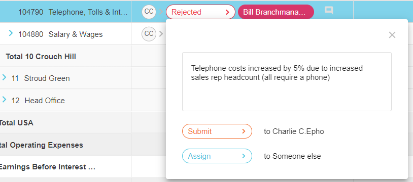Assign to someone else
413x182 pixels.
click(217, 156)
